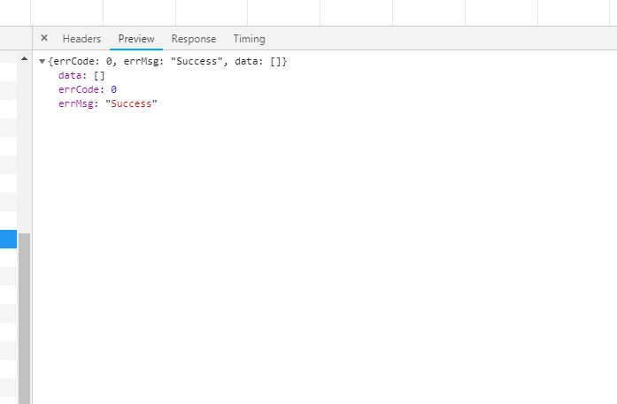The image size is (617, 404).
Task: Close the request details panel
Action: click(44, 38)
